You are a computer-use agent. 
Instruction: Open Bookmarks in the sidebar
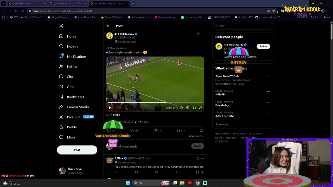point(72,97)
